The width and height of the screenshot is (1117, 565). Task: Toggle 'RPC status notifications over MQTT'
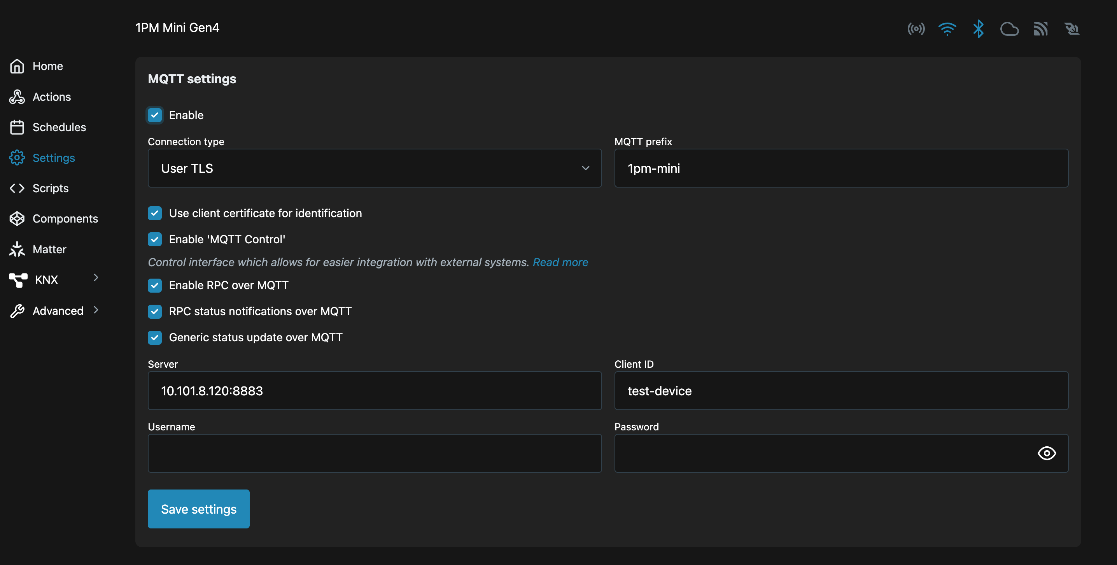click(155, 311)
